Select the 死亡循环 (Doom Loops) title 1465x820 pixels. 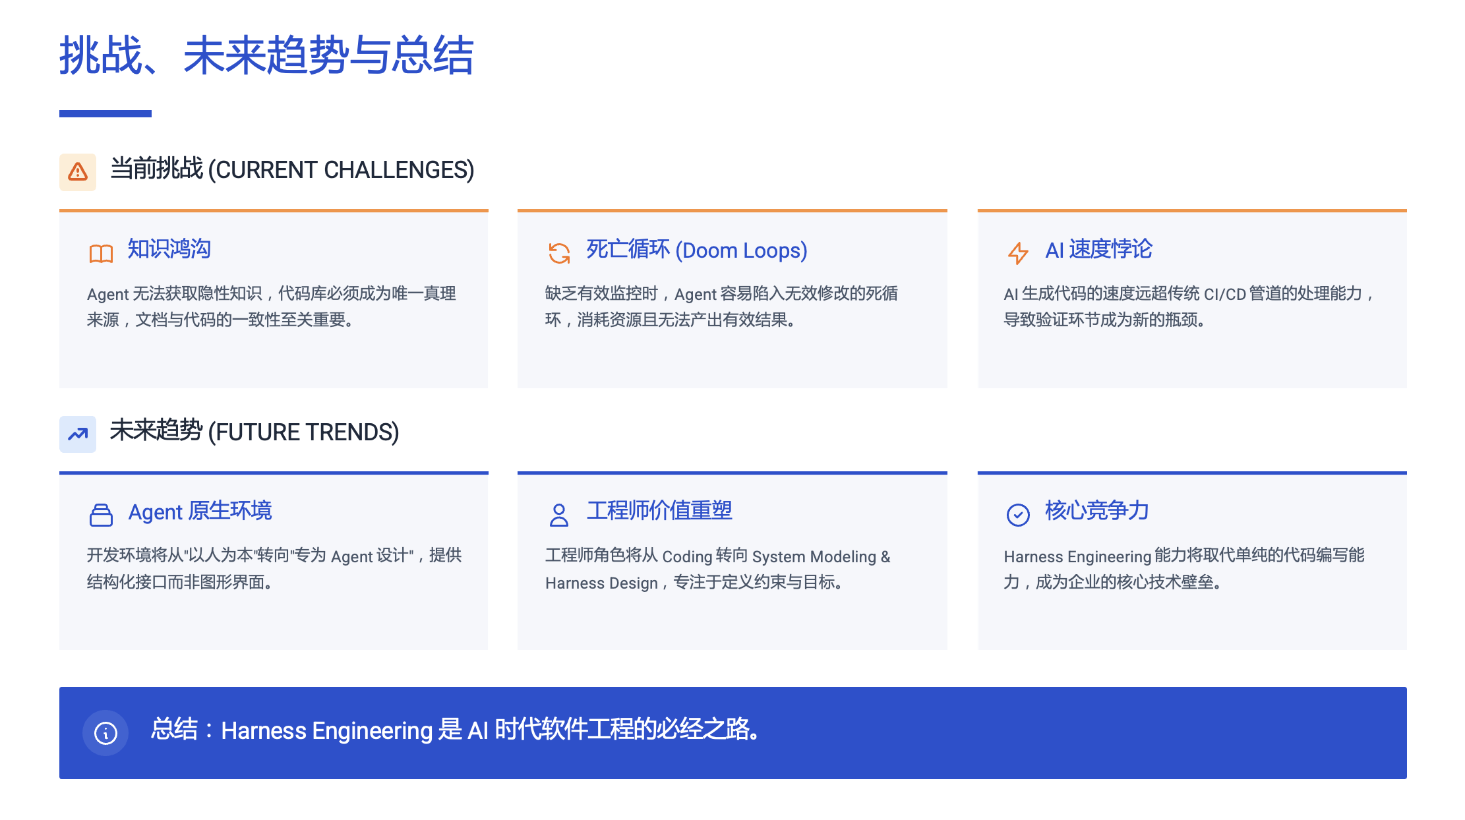coord(696,250)
